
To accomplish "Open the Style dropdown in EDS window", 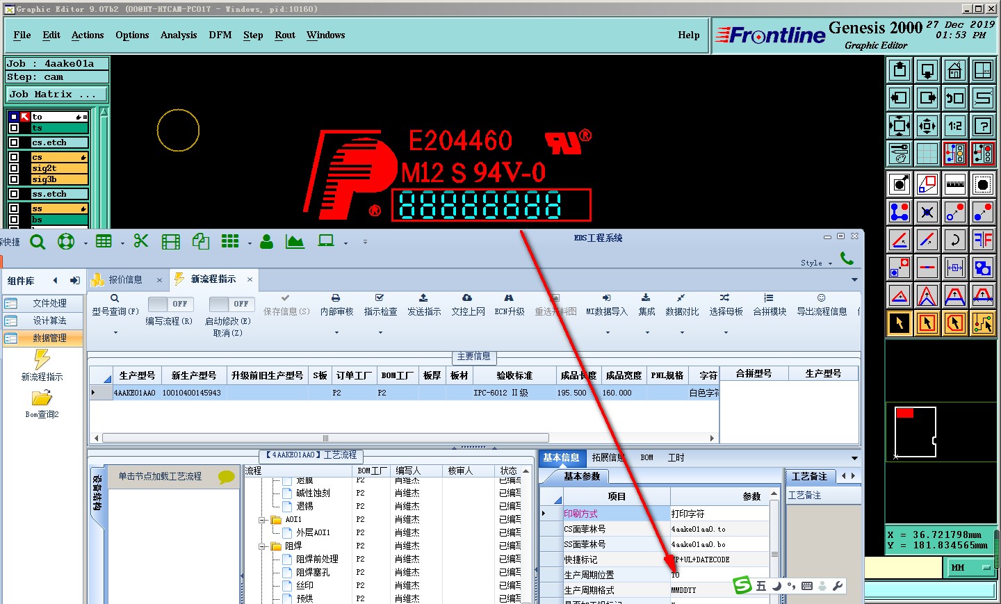I will (x=816, y=263).
